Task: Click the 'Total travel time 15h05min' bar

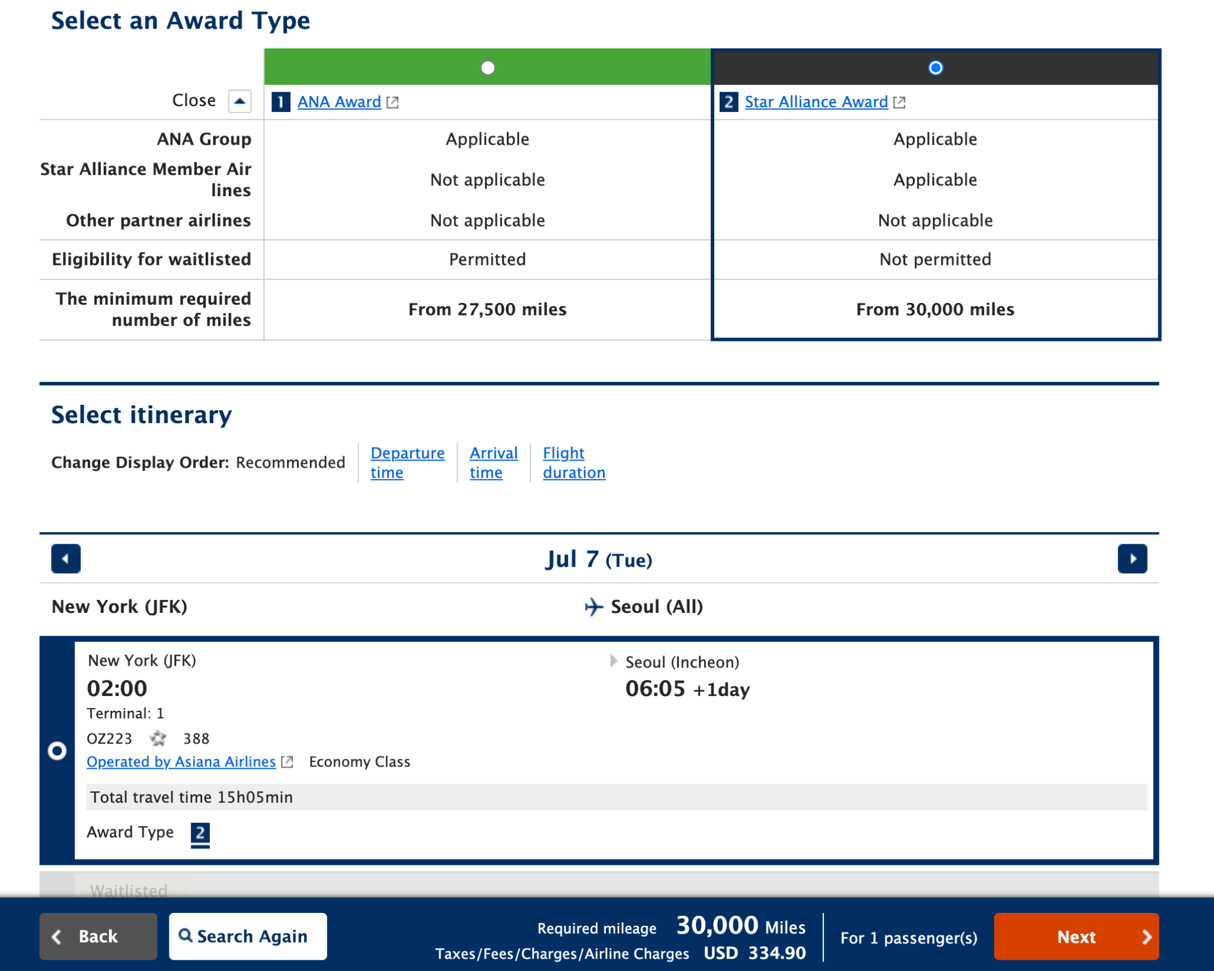Action: (617, 797)
